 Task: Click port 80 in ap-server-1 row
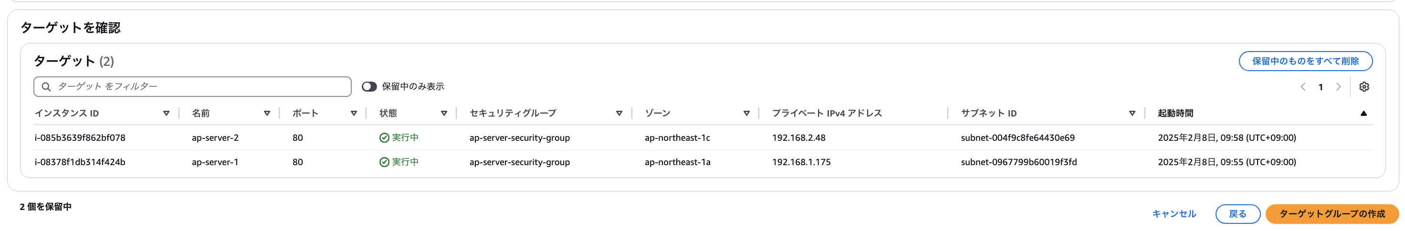click(x=297, y=162)
